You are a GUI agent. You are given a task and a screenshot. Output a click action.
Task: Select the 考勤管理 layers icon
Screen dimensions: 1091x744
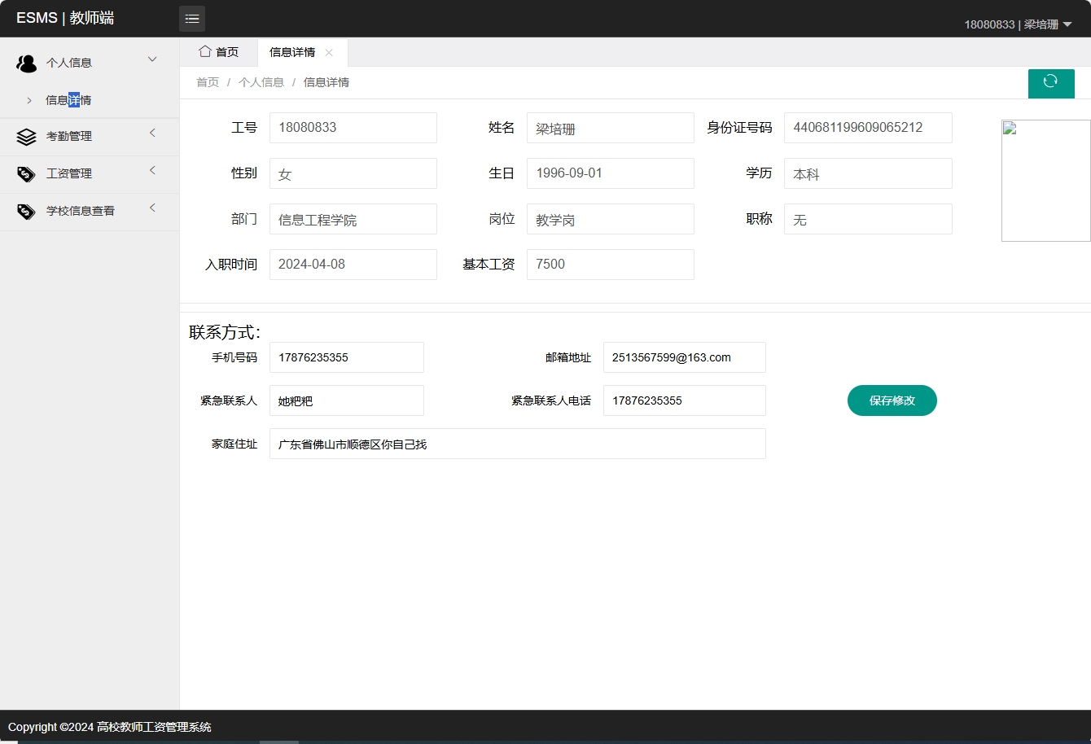[26, 136]
